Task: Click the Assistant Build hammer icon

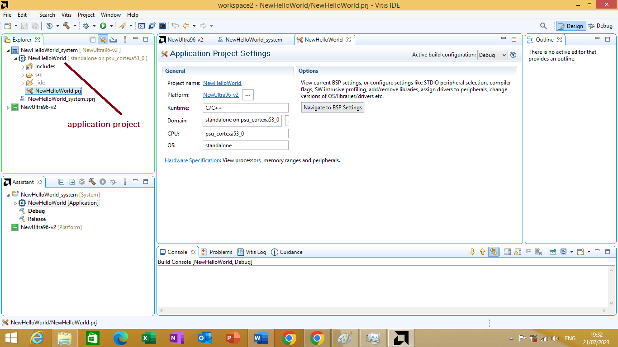Action: pyautogui.click(x=92, y=182)
